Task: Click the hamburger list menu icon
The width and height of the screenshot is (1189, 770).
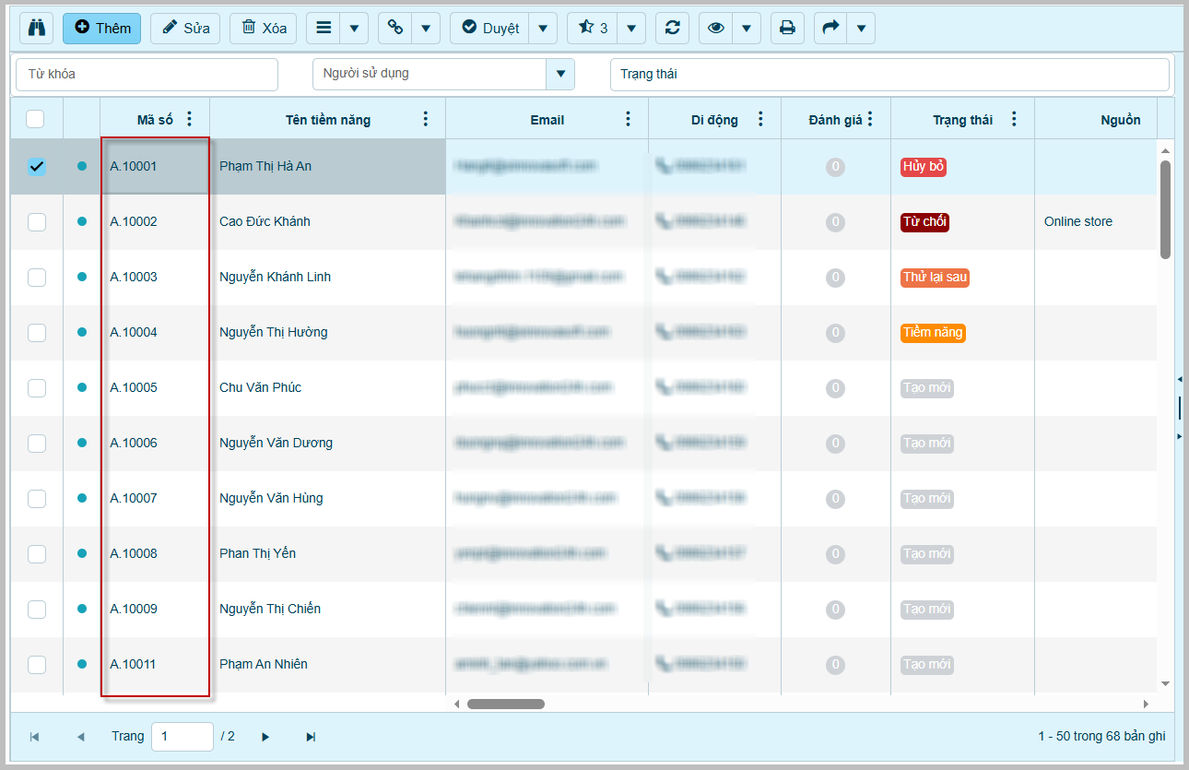Action: 324,28
